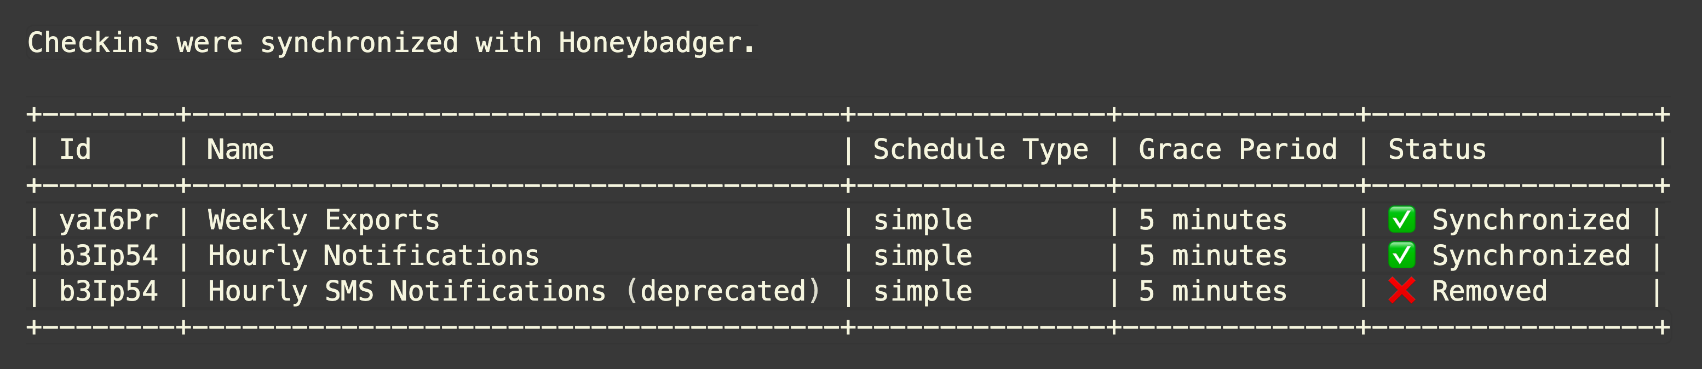The image size is (1702, 369).
Task: Click the Removed status text
Action: [1490, 291]
